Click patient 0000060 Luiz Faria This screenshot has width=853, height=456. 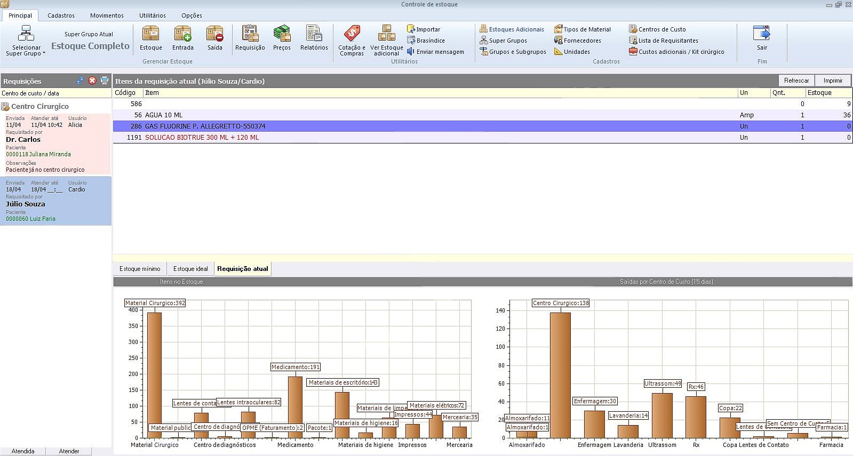click(x=30, y=219)
